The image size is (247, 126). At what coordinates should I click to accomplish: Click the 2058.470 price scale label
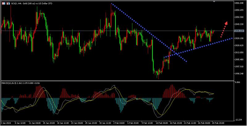[x=239, y=10]
